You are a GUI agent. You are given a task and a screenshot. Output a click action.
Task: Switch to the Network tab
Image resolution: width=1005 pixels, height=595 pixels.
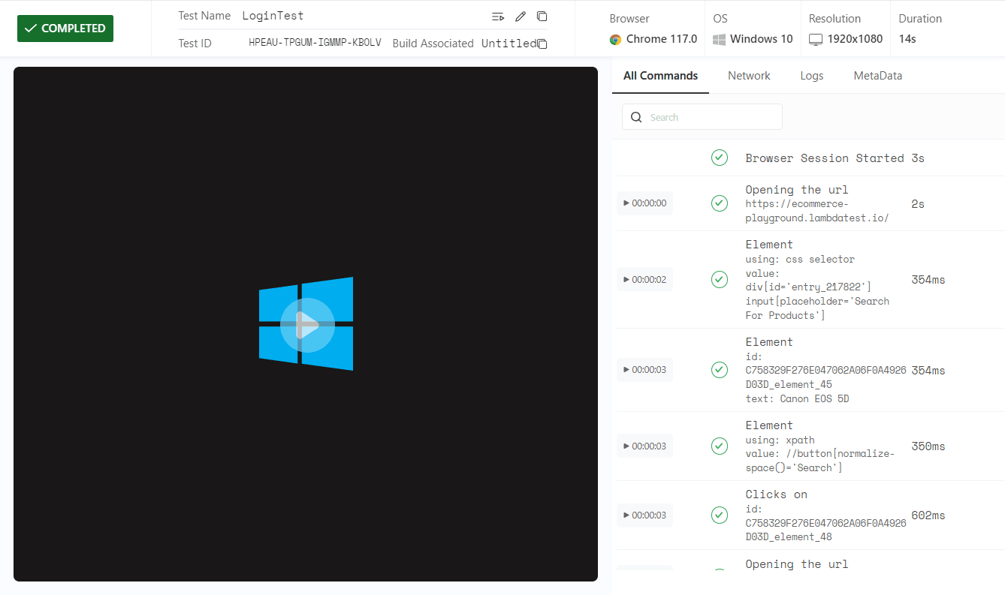click(749, 75)
